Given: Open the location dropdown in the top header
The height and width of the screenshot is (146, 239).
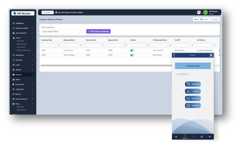Looking at the screenshot, I should pos(47,13).
